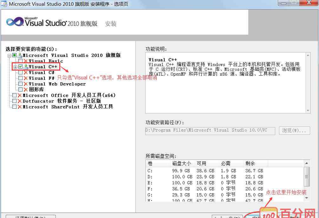Check the Dotfuscator 软件服务 checkbox

tap(14, 101)
